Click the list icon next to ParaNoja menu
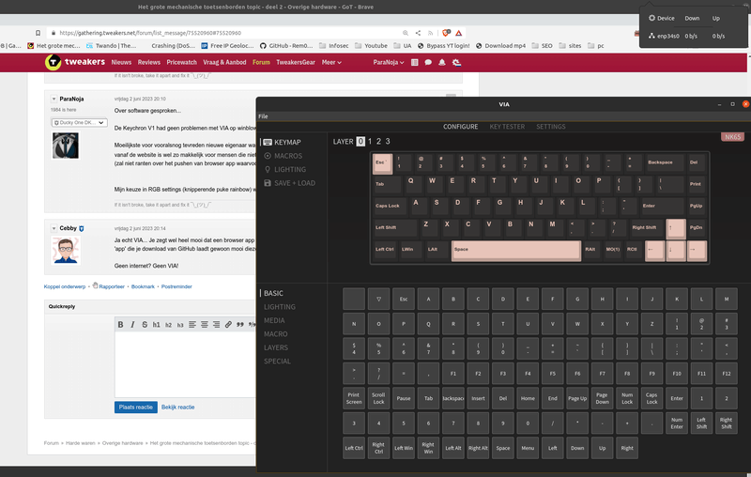This screenshot has width=751, height=477. coord(415,62)
